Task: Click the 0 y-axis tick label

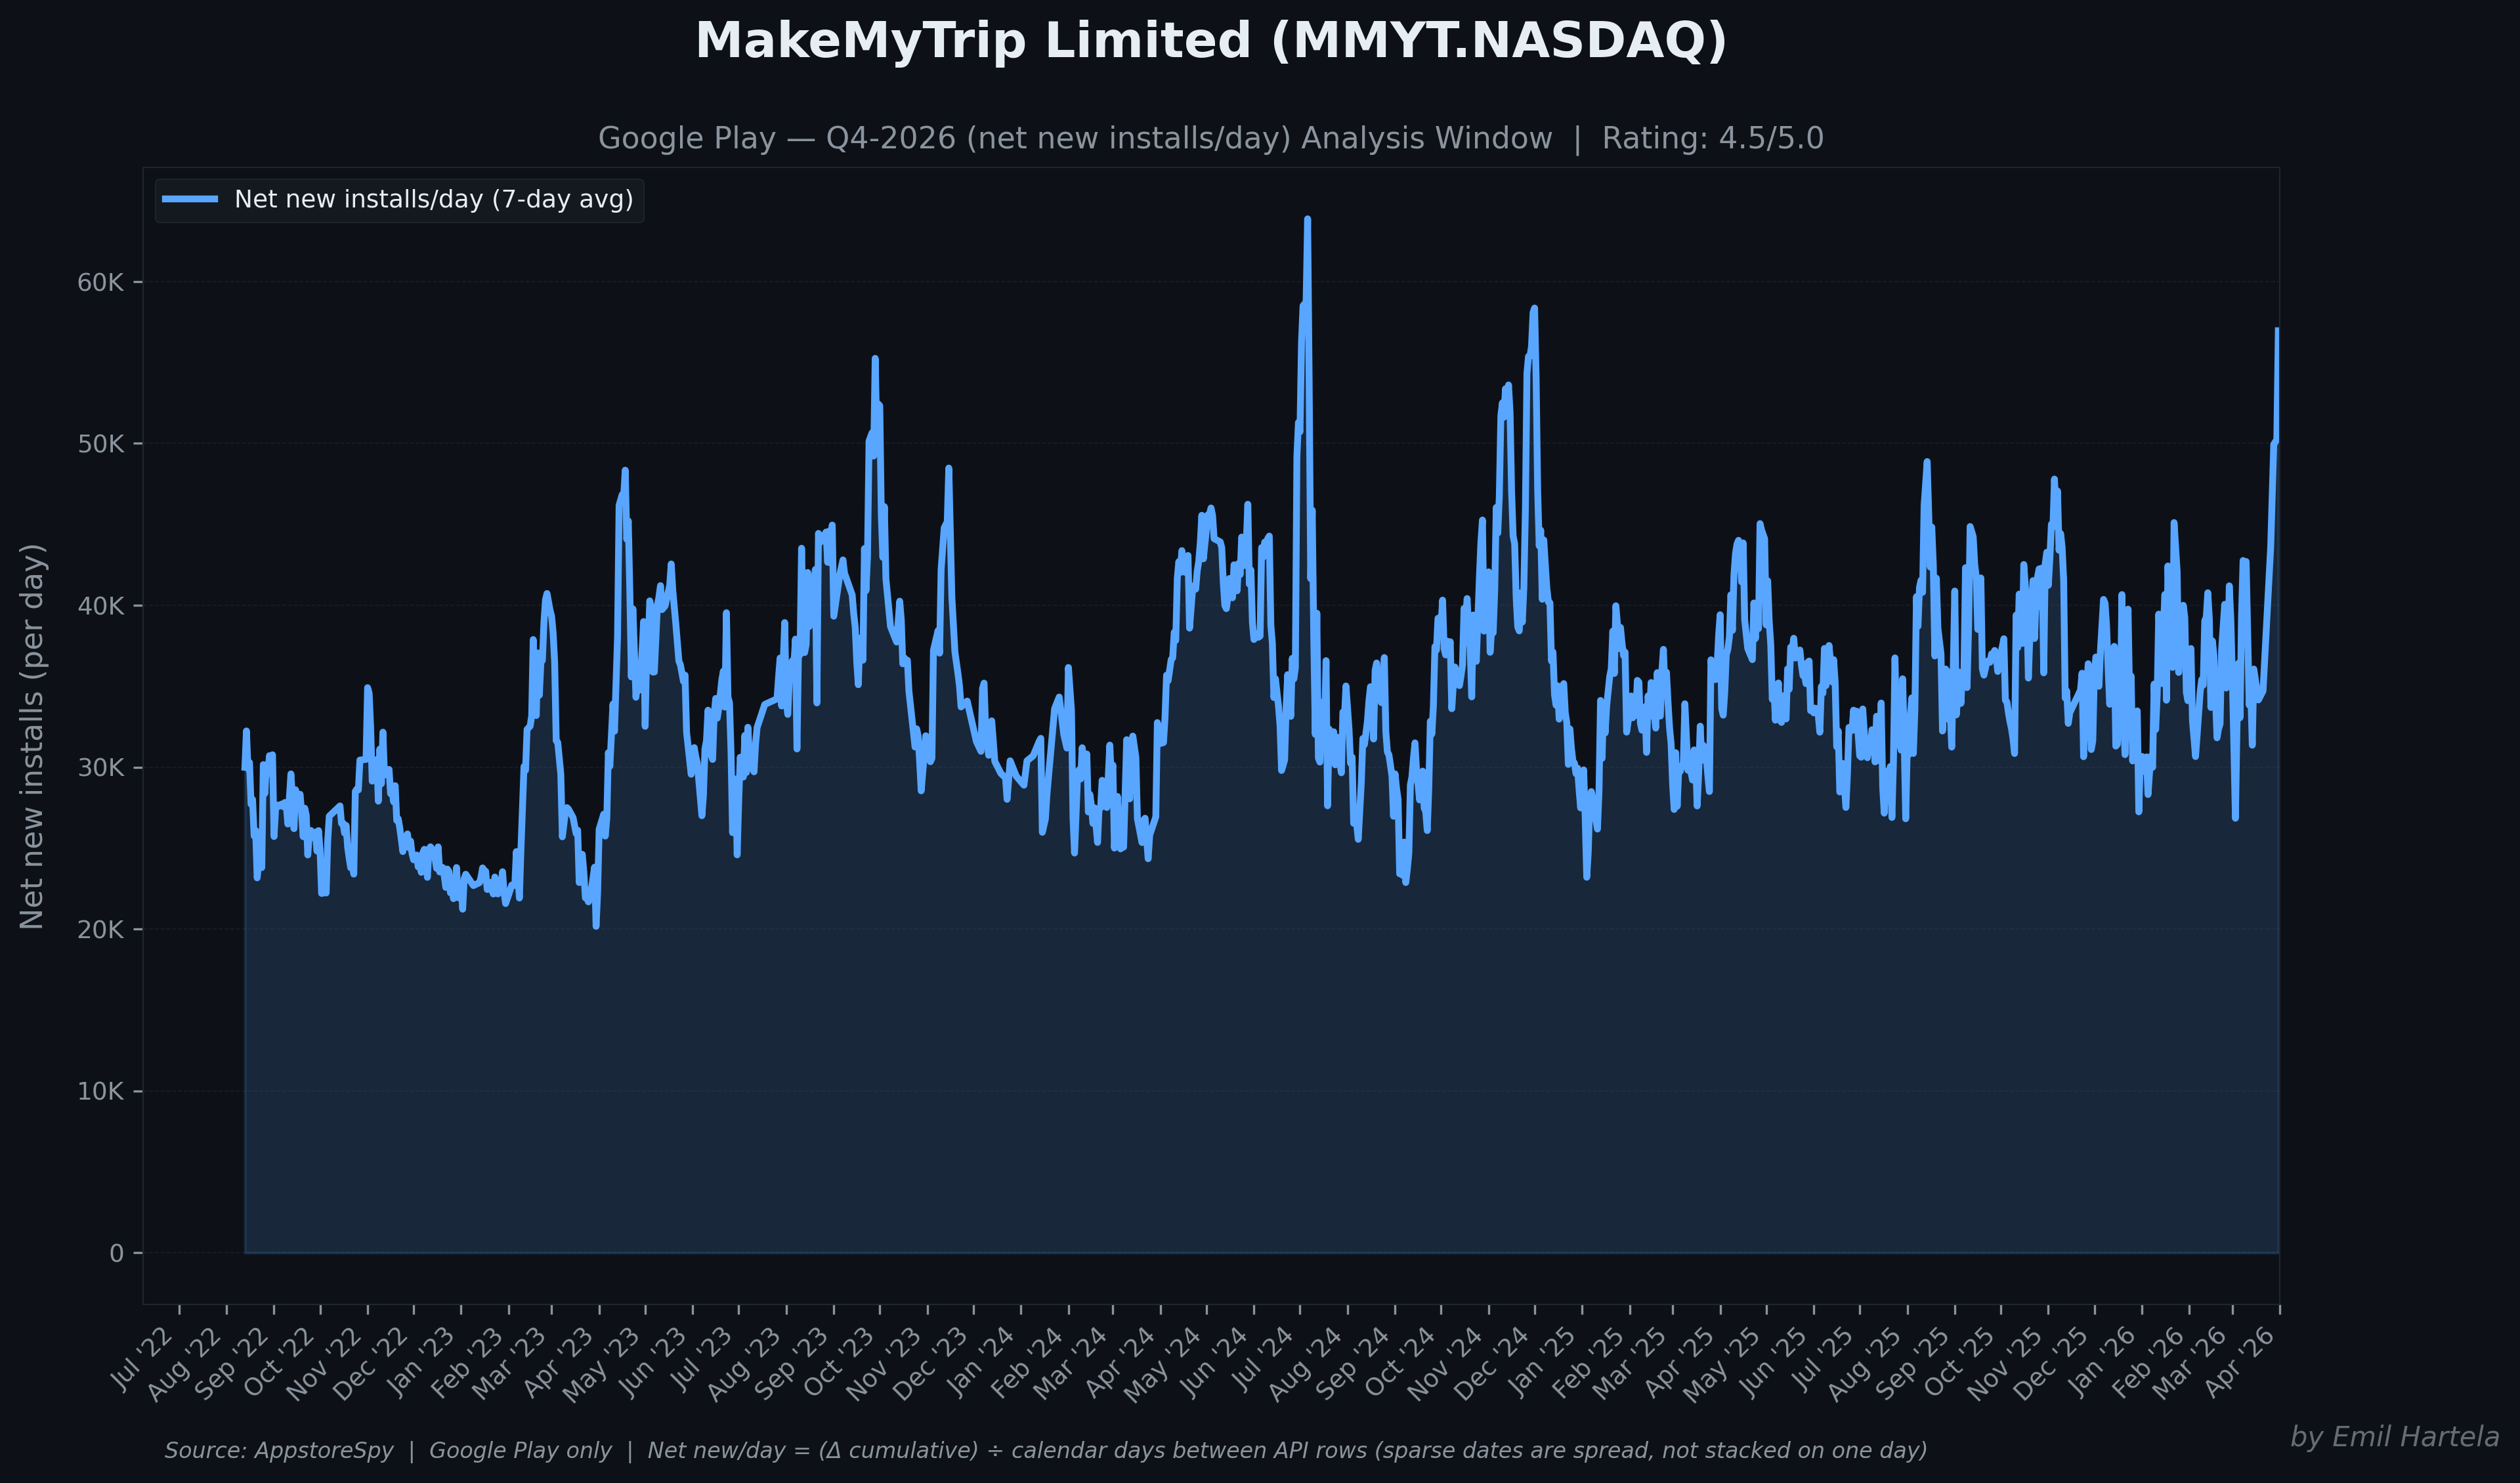Action: [x=117, y=1254]
